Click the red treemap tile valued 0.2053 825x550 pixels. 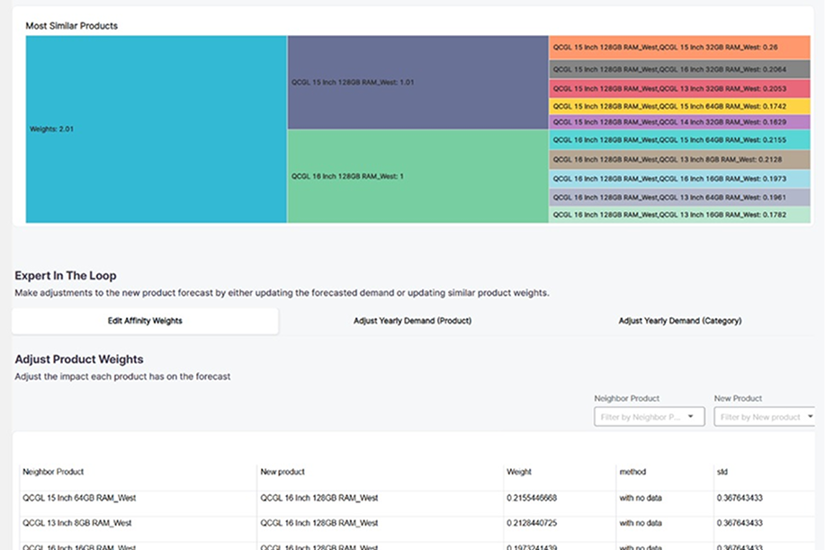pyautogui.click(x=679, y=89)
